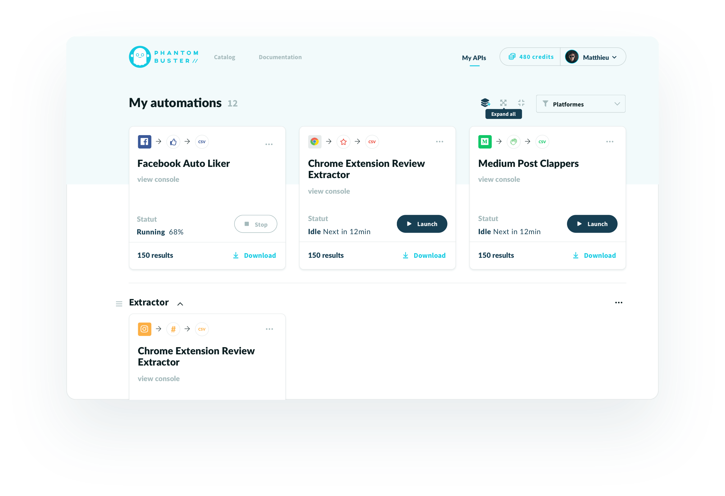Image resolution: width=725 pixels, height=496 pixels.
Task: Click the Extractor group drag handle
Action: point(119,304)
